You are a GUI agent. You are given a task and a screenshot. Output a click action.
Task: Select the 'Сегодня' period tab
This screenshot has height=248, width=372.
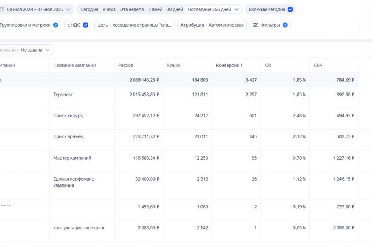(x=89, y=9)
